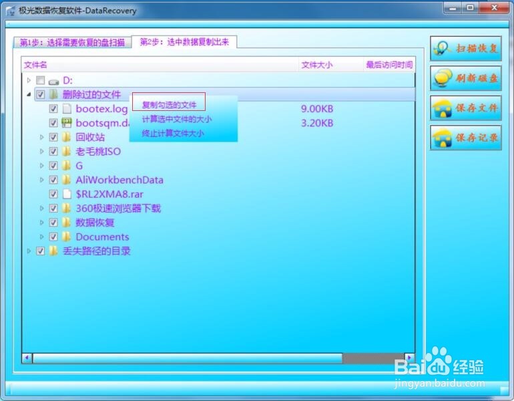Click the AliWorkbenchData folder icon
This screenshot has height=401, width=514.
pos(66,180)
